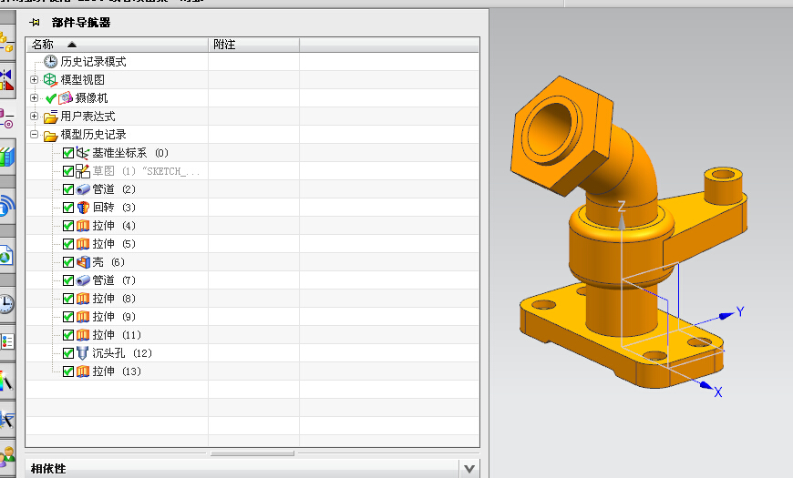
Task: Collapse the 模型历史记录 tree node
Action: tap(35, 135)
